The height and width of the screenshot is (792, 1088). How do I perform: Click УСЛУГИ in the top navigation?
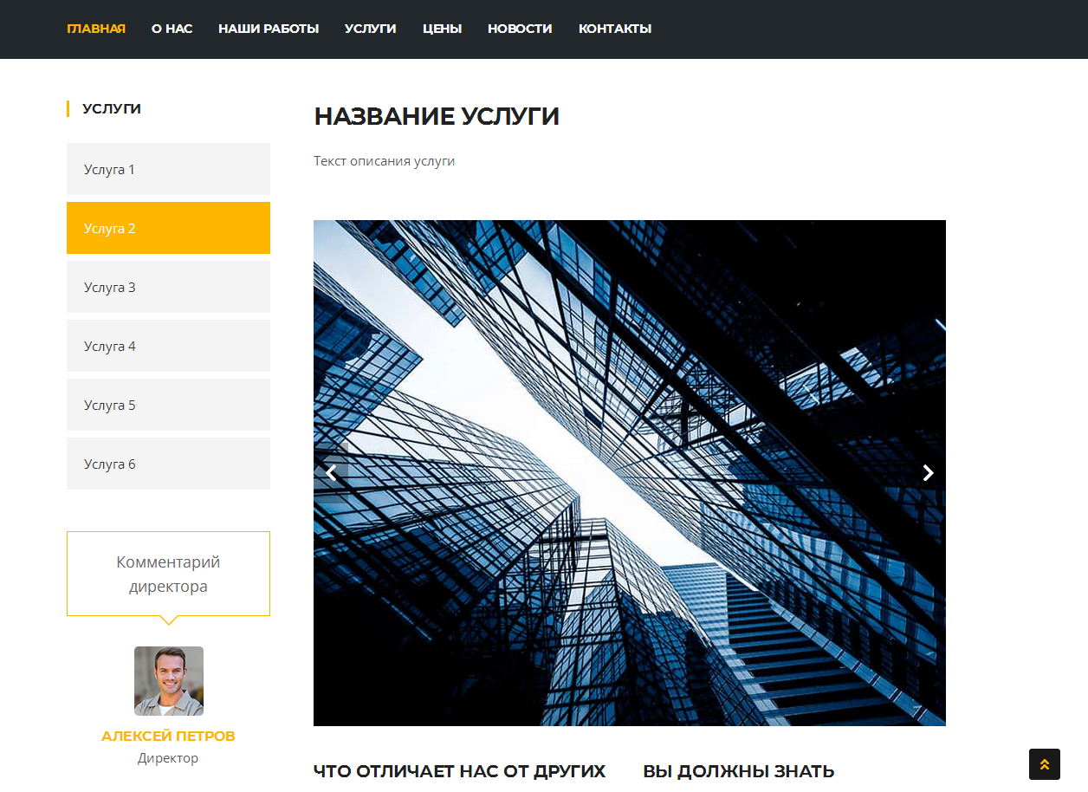[370, 28]
